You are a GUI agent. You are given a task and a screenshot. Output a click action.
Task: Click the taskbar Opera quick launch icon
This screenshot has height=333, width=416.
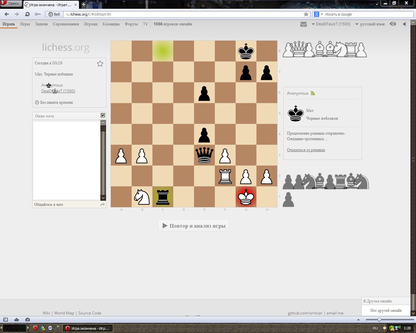pyautogui.click(x=35, y=328)
